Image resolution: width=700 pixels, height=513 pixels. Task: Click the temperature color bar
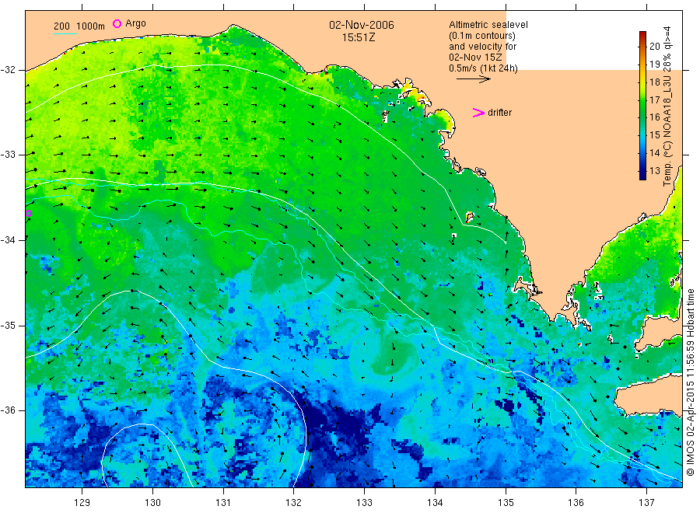(642, 106)
